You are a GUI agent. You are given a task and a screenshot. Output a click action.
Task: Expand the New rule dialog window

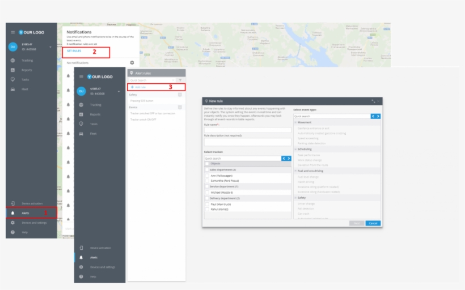point(373,101)
